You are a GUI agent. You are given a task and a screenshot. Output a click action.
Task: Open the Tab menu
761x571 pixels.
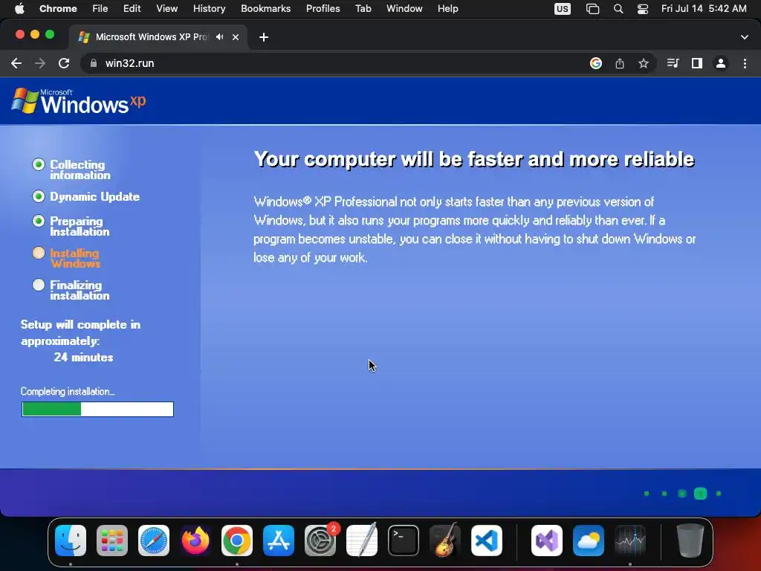click(363, 9)
